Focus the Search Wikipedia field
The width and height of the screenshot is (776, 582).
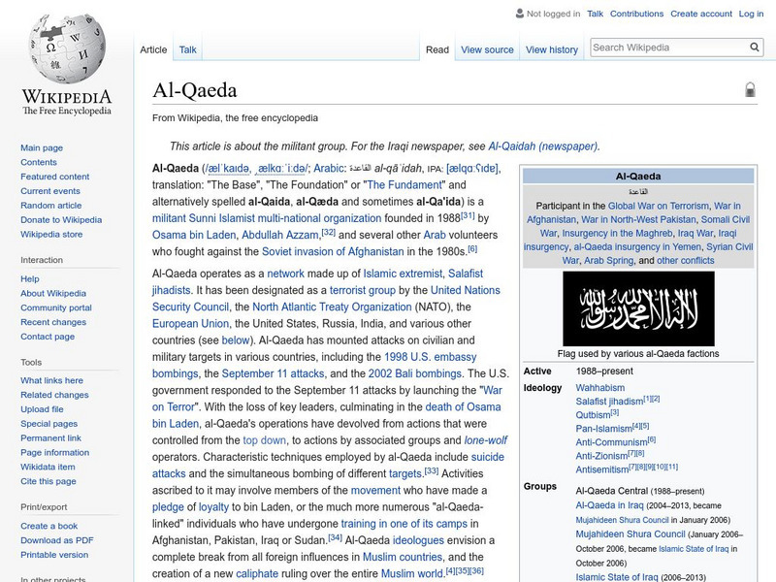[670, 48]
